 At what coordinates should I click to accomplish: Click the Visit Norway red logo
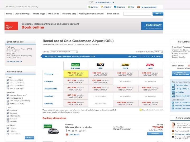11,26
